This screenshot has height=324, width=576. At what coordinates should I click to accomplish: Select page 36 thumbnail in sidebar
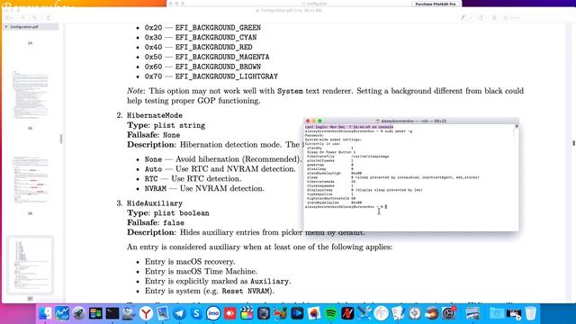tap(30, 180)
